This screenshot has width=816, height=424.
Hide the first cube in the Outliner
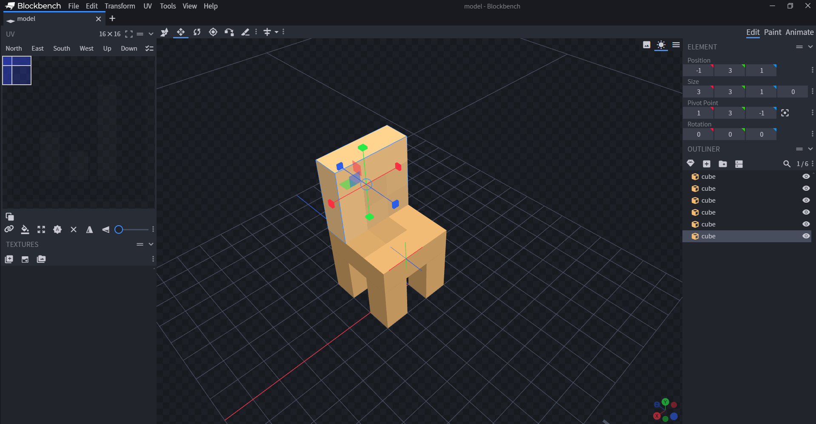[x=806, y=176]
